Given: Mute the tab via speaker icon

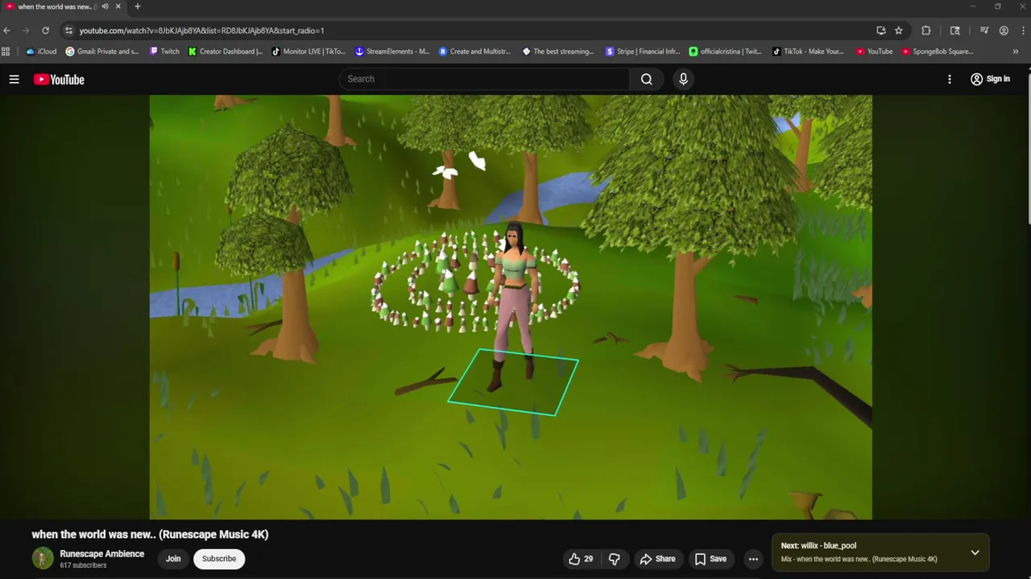Looking at the screenshot, I should (x=105, y=6).
